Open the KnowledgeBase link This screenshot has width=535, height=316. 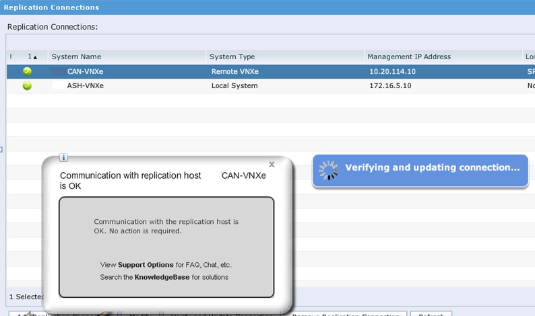click(162, 277)
